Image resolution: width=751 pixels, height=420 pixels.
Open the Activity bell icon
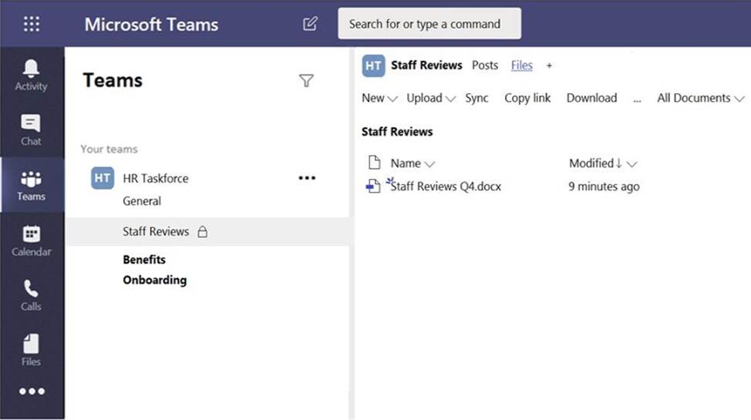point(31,76)
